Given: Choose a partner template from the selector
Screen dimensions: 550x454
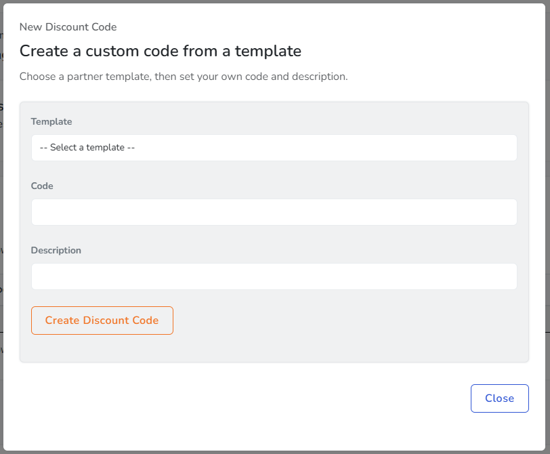Looking at the screenshot, I should (274, 148).
